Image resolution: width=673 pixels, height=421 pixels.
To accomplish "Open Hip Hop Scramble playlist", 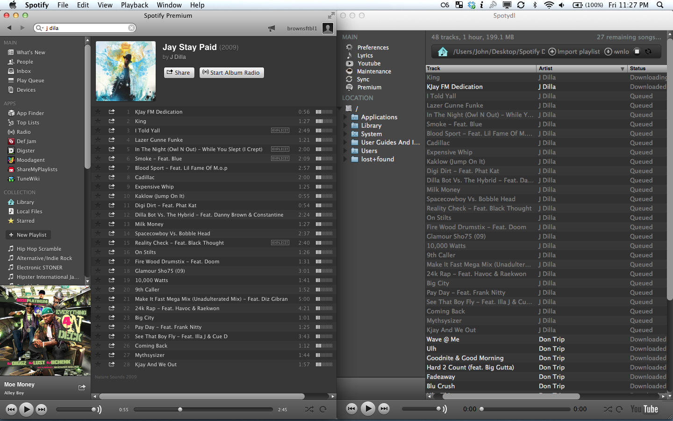I will pos(39,249).
